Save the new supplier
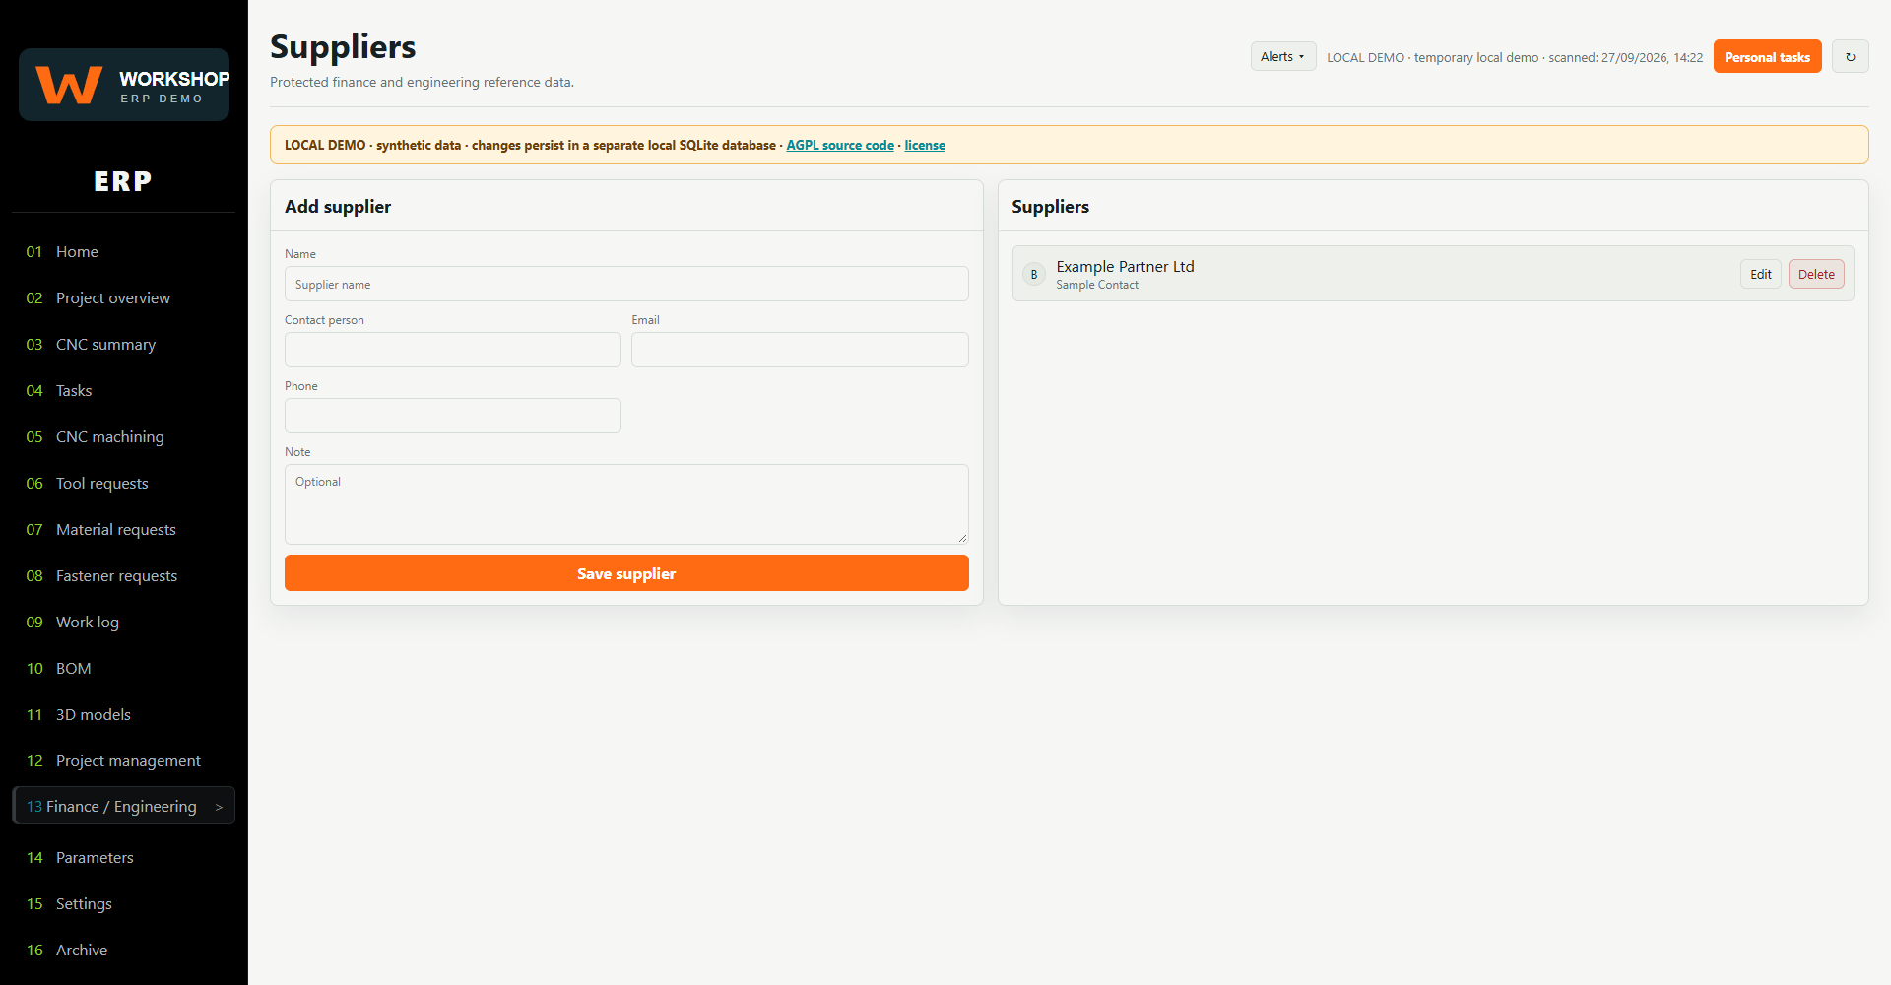Screen dimensions: 1891x985 (x=626, y=573)
